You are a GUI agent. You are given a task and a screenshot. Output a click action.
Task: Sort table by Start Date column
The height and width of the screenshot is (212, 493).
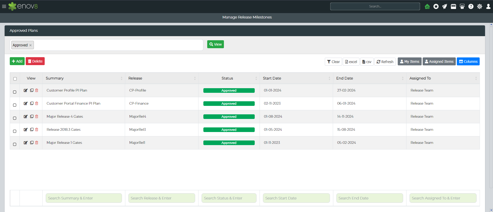296,78
